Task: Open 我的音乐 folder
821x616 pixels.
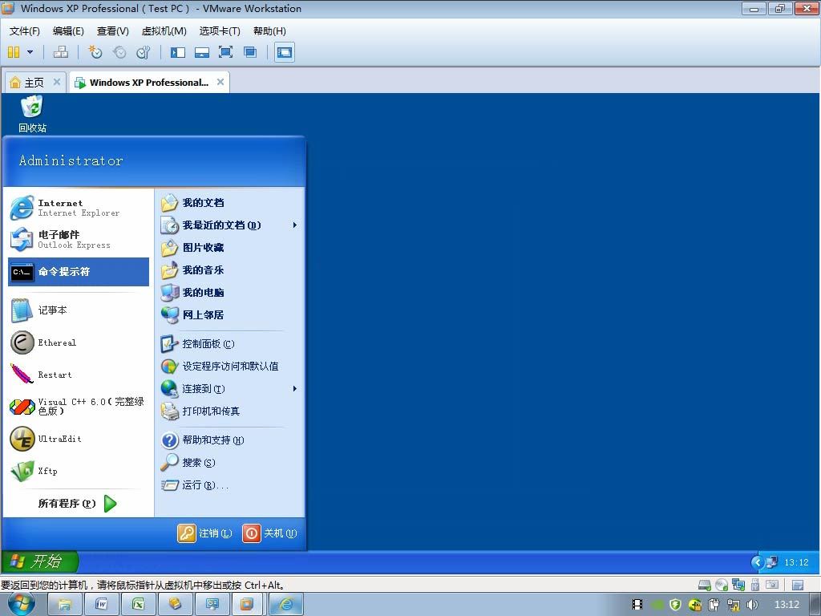Action: [229, 270]
